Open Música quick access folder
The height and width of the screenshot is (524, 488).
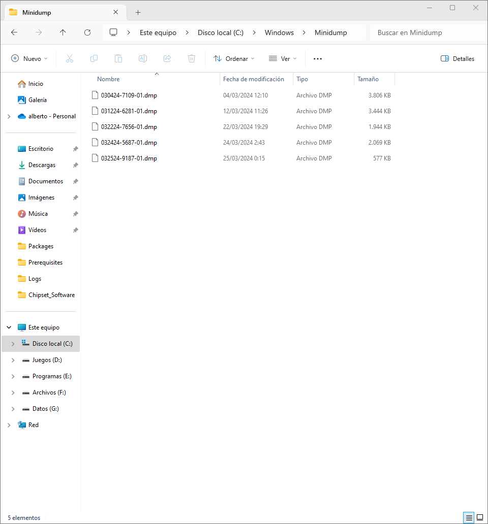click(33, 214)
